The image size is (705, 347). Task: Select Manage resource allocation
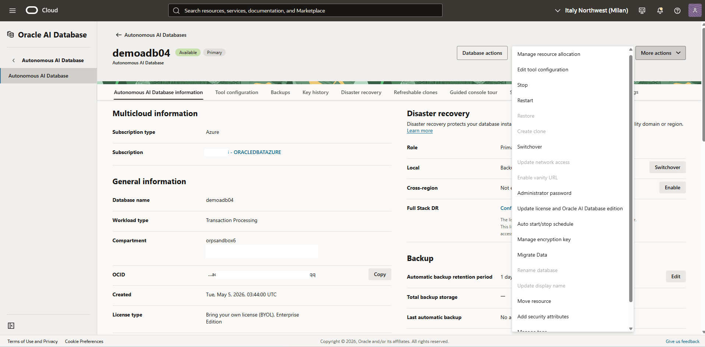point(549,54)
